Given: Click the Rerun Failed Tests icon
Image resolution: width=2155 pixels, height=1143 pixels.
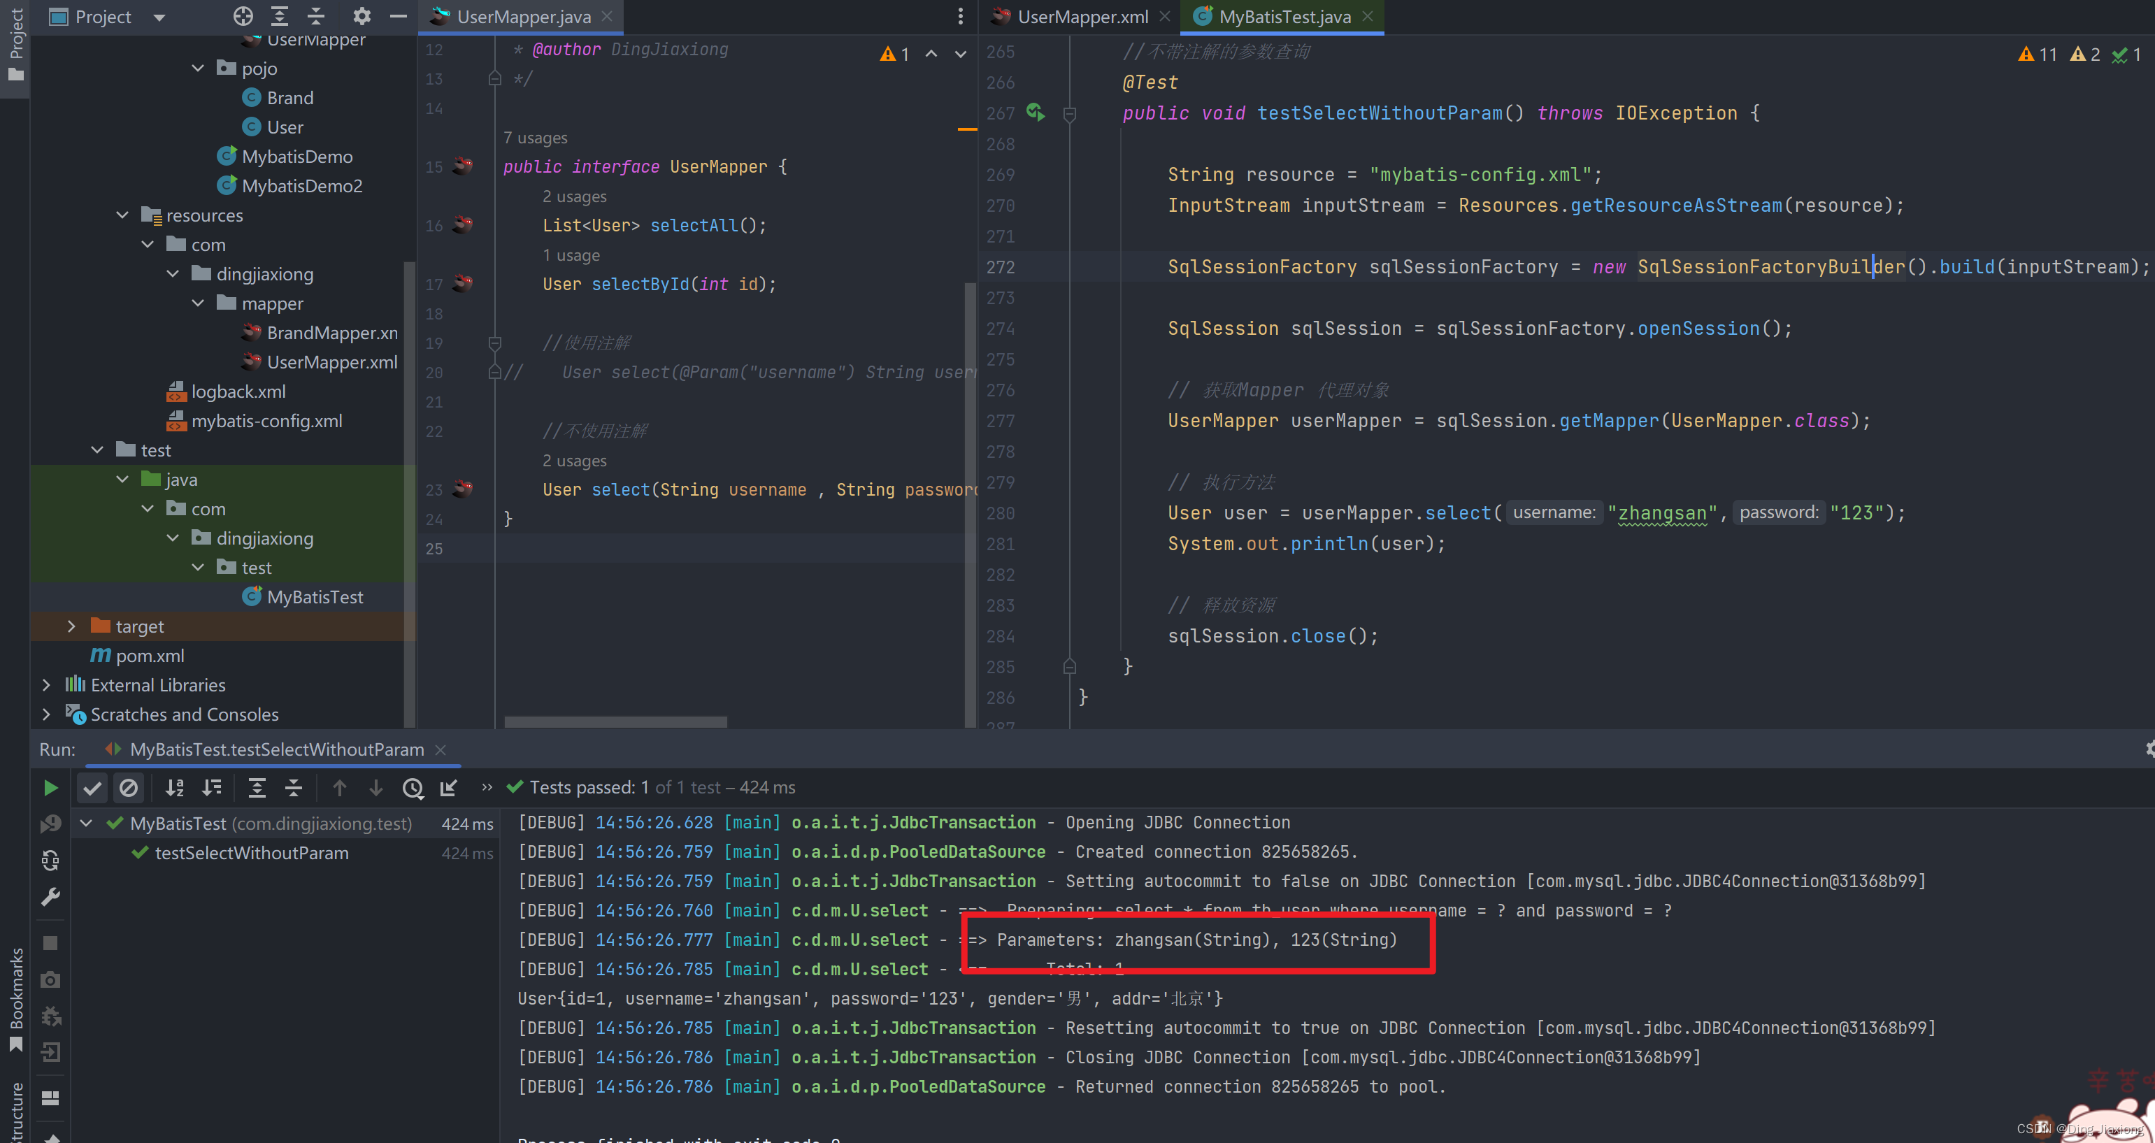Looking at the screenshot, I should 50,824.
